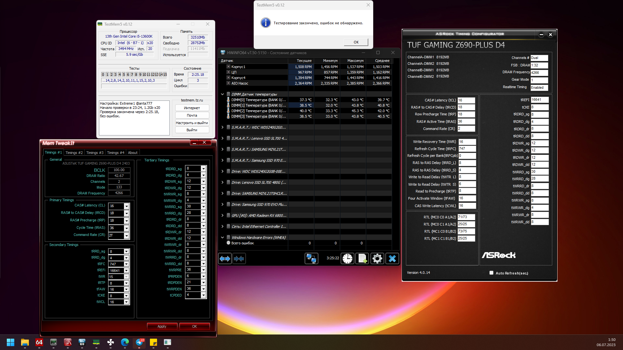Enable the Auto Refresh(sec) checkbox
The width and height of the screenshot is (623, 350).
coord(491,273)
